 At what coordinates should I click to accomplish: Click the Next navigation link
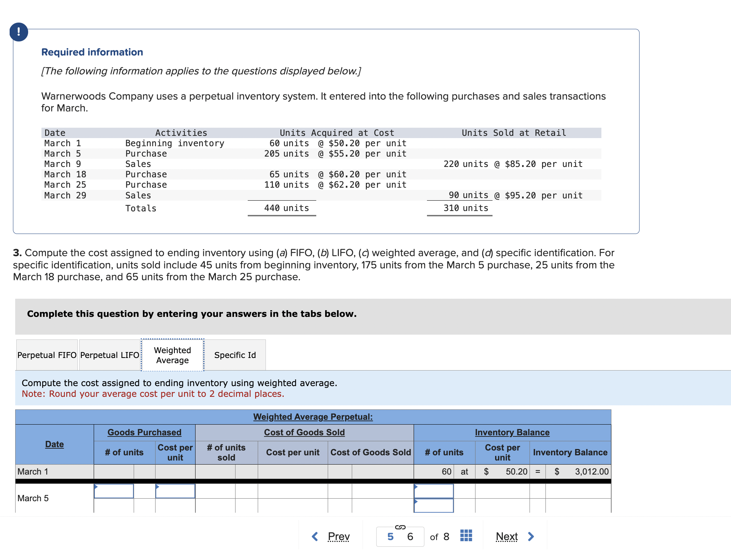(507, 536)
